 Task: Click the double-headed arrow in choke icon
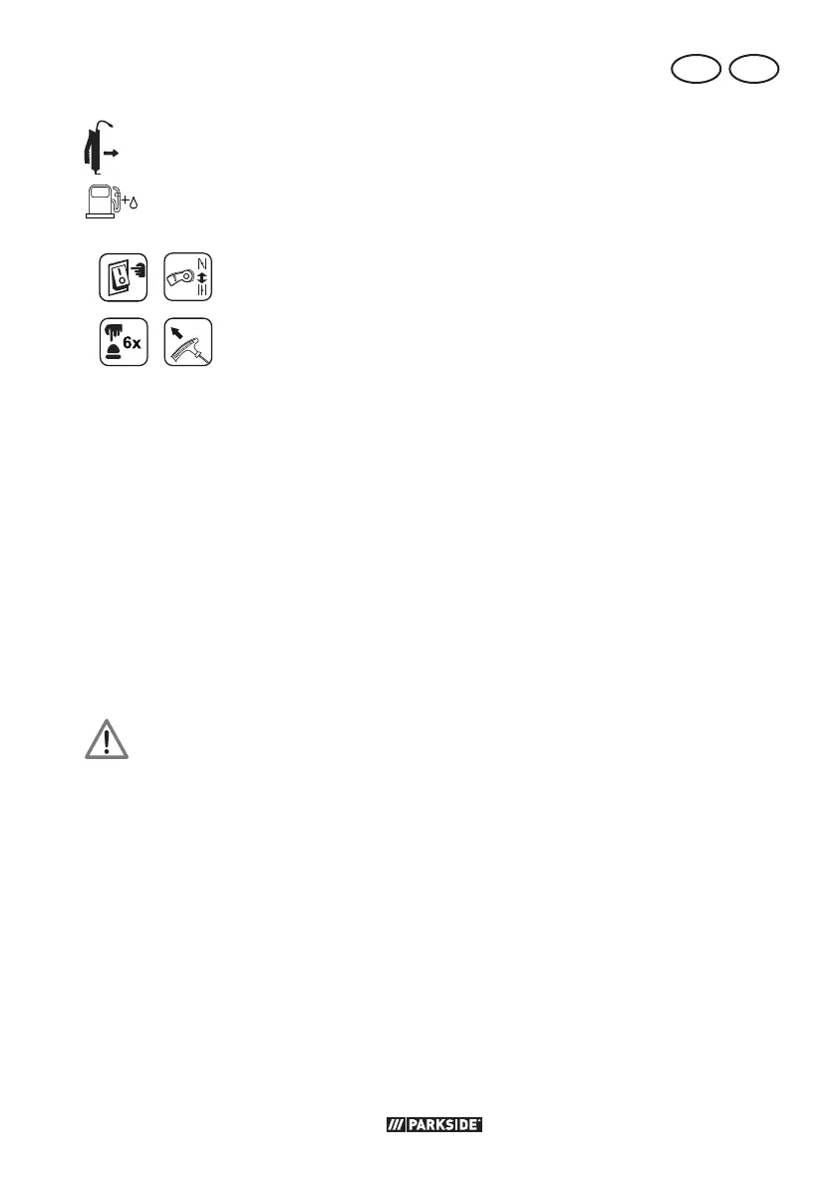pyautogui.click(x=202, y=277)
